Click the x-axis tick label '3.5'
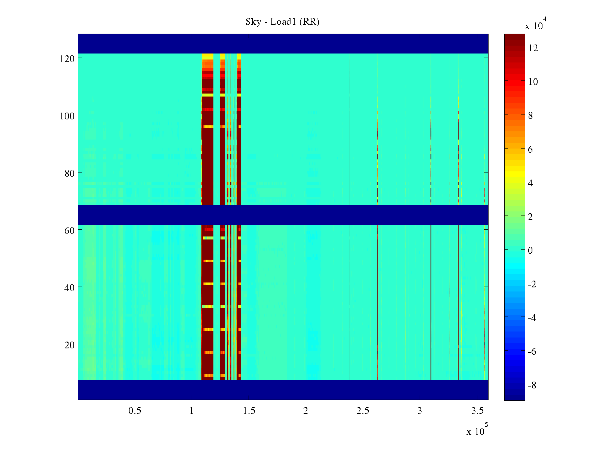This screenshot has width=599, height=449. (x=477, y=411)
